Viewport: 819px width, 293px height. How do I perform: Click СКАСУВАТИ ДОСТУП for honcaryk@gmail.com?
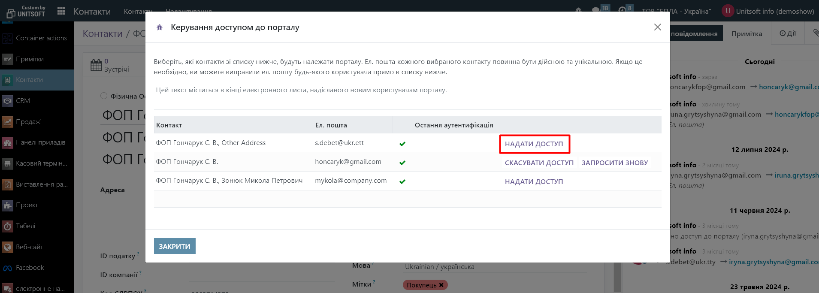point(539,163)
